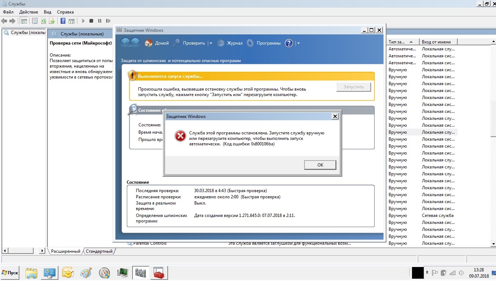The image size is (496, 286).
Task: Switch to the Defender brick-wall taskbar icon
Action: tap(141, 273)
